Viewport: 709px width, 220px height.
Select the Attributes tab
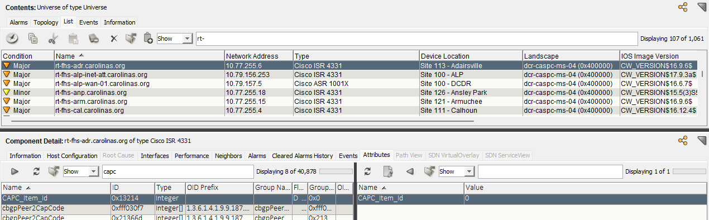pos(376,155)
